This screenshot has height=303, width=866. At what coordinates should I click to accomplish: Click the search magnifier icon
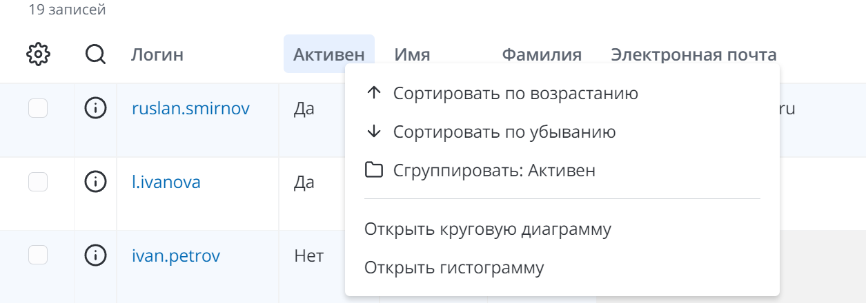point(95,54)
